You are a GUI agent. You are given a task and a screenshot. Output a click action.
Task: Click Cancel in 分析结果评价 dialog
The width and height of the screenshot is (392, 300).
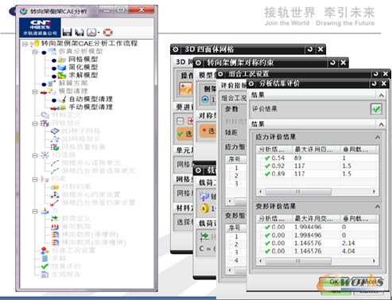point(367,282)
